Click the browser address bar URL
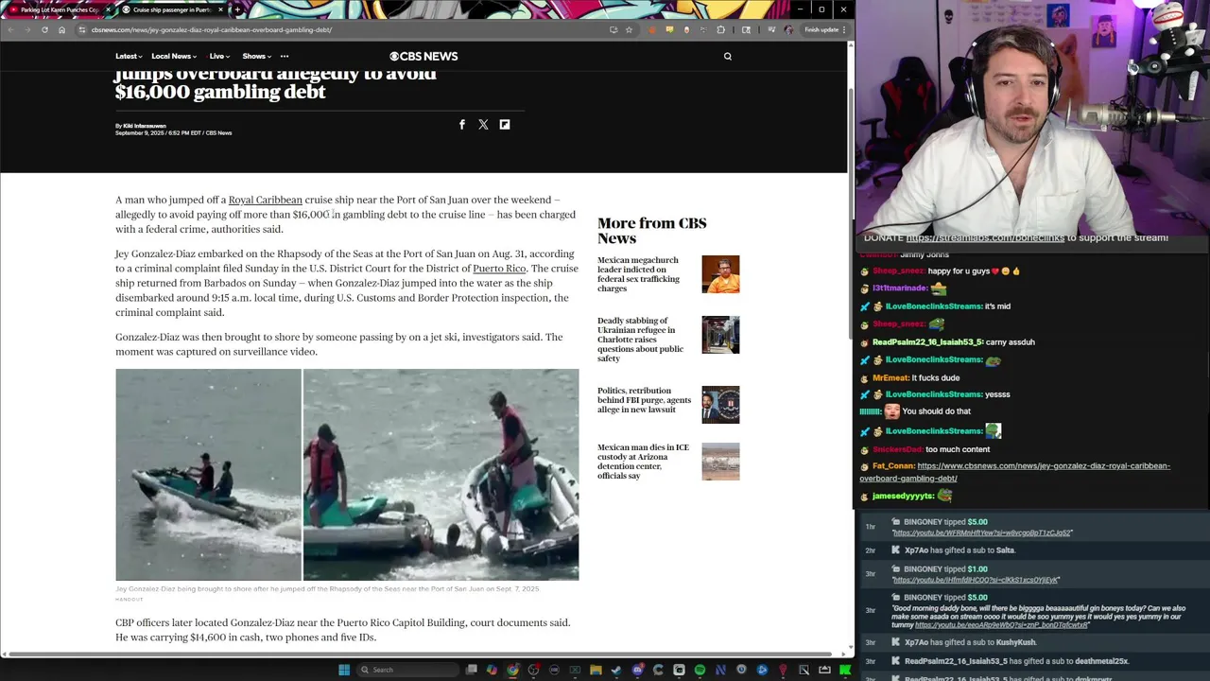Image resolution: width=1210 pixels, height=681 pixels. (x=212, y=29)
